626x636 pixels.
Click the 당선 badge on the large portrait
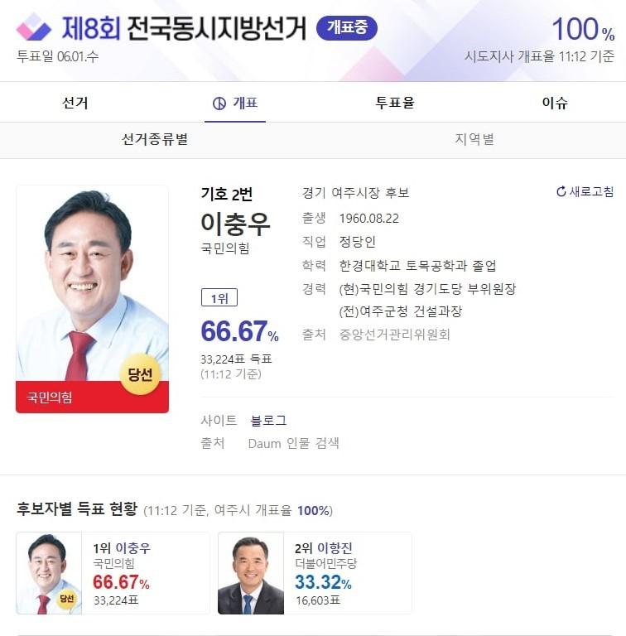[139, 374]
